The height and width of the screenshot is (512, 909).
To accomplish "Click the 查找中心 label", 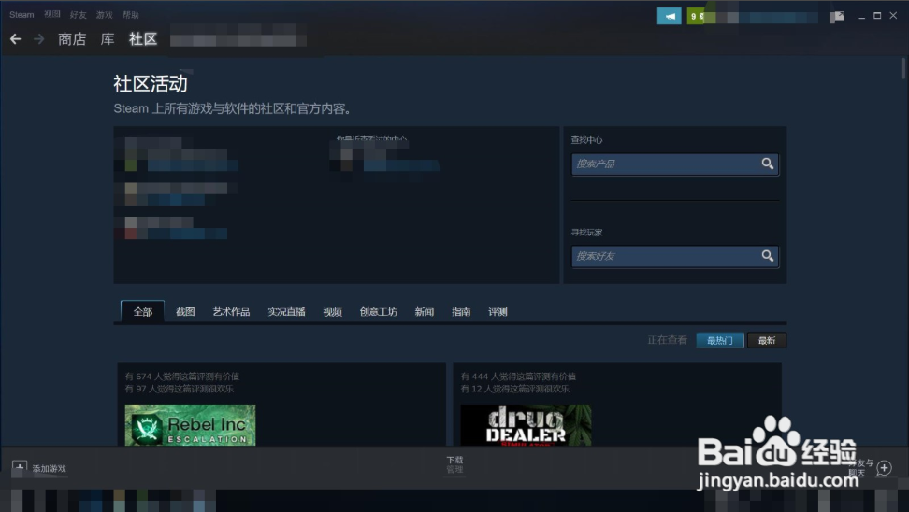I will [x=586, y=139].
